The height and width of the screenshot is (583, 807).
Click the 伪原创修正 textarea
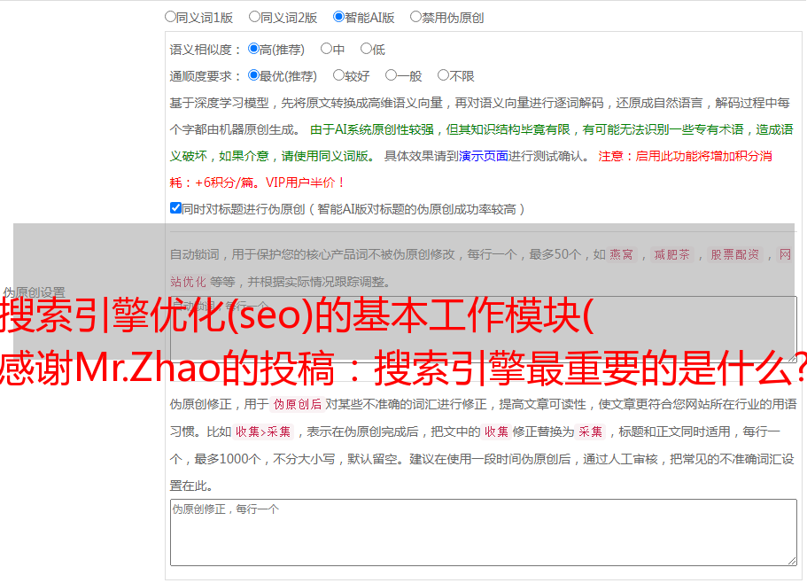tap(484, 532)
